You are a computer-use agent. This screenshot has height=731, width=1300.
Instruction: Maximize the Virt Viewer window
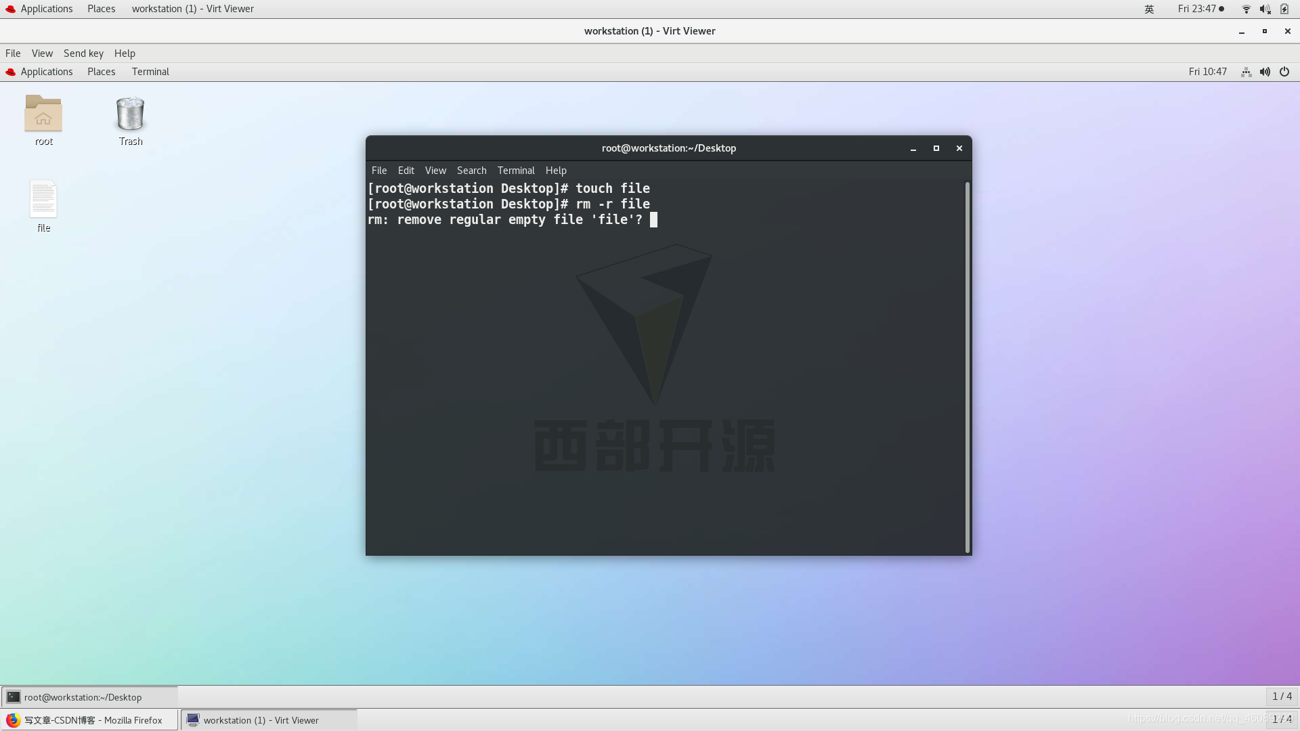coord(1265,31)
